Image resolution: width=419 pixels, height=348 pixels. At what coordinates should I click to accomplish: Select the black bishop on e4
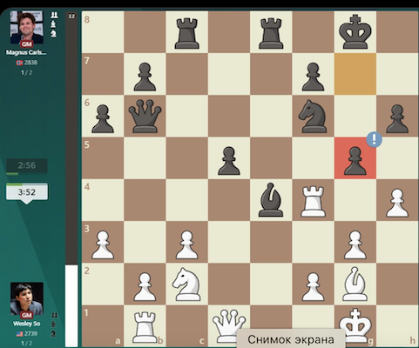pyautogui.click(x=271, y=200)
